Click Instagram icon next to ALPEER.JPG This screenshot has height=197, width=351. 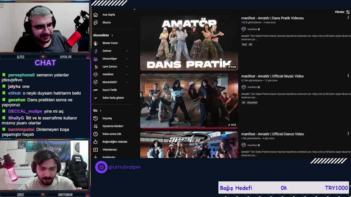(88, 57)
